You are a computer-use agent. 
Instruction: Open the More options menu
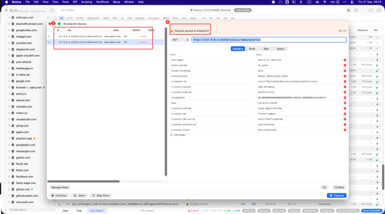339,187
